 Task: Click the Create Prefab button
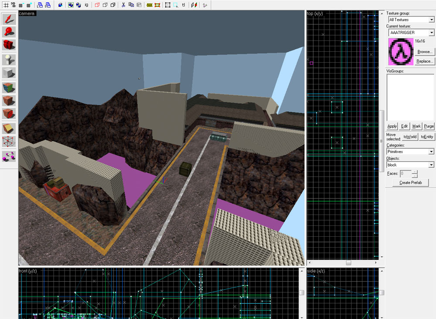411,182
